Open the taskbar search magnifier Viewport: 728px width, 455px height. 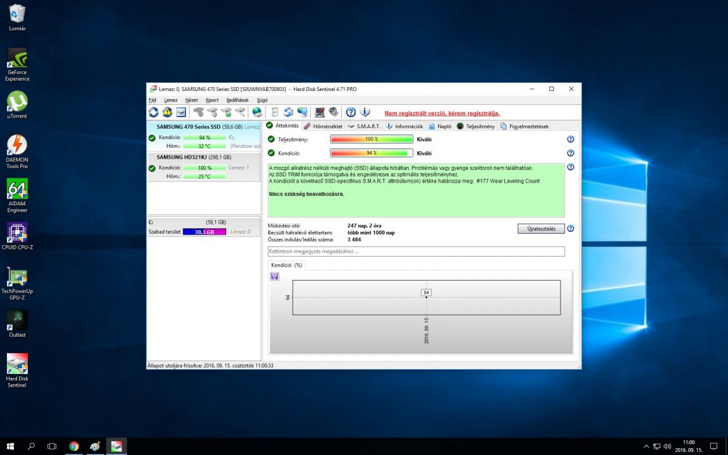[x=31, y=446]
